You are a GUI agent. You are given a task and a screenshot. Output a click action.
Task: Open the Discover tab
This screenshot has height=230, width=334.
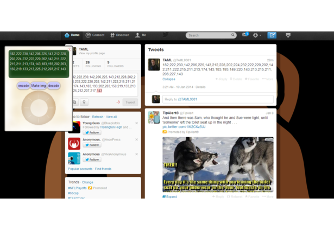tap(119, 35)
